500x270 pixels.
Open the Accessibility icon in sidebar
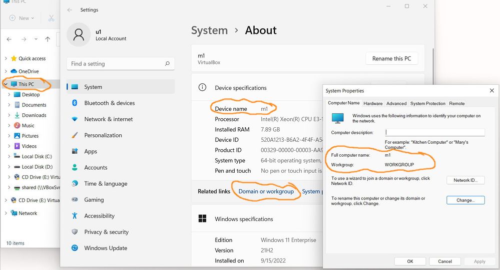point(75,216)
